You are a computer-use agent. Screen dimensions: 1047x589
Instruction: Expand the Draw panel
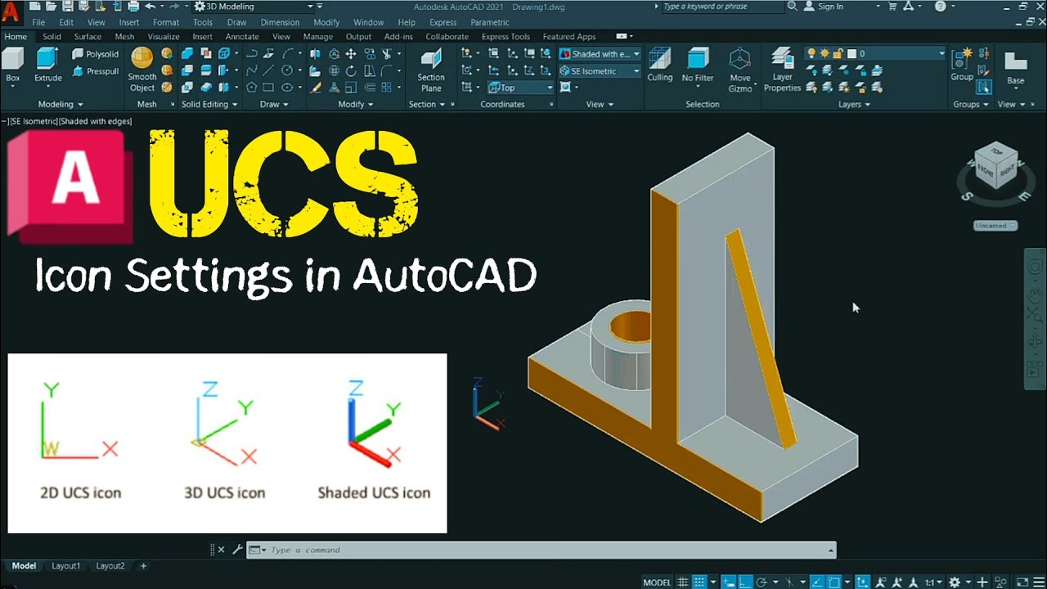(x=274, y=104)
